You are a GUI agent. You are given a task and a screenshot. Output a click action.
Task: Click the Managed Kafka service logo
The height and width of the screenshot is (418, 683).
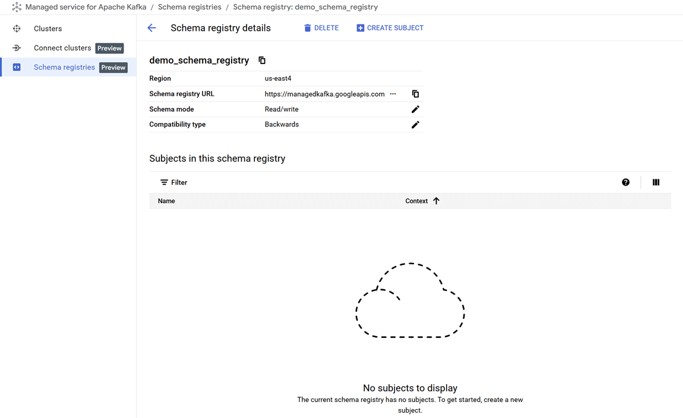(17, 7)
